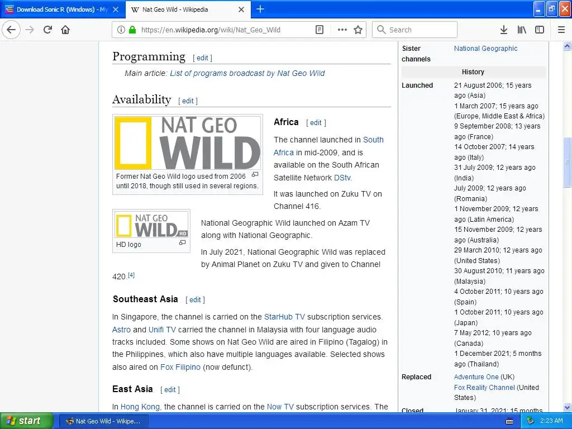
Task: Close the Download Sonic R tab
Action: tap(116, 9)
